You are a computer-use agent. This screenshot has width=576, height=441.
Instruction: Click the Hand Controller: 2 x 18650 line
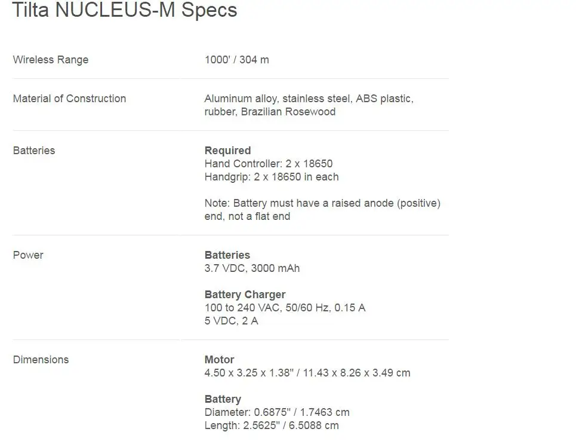tap(269, 164)
